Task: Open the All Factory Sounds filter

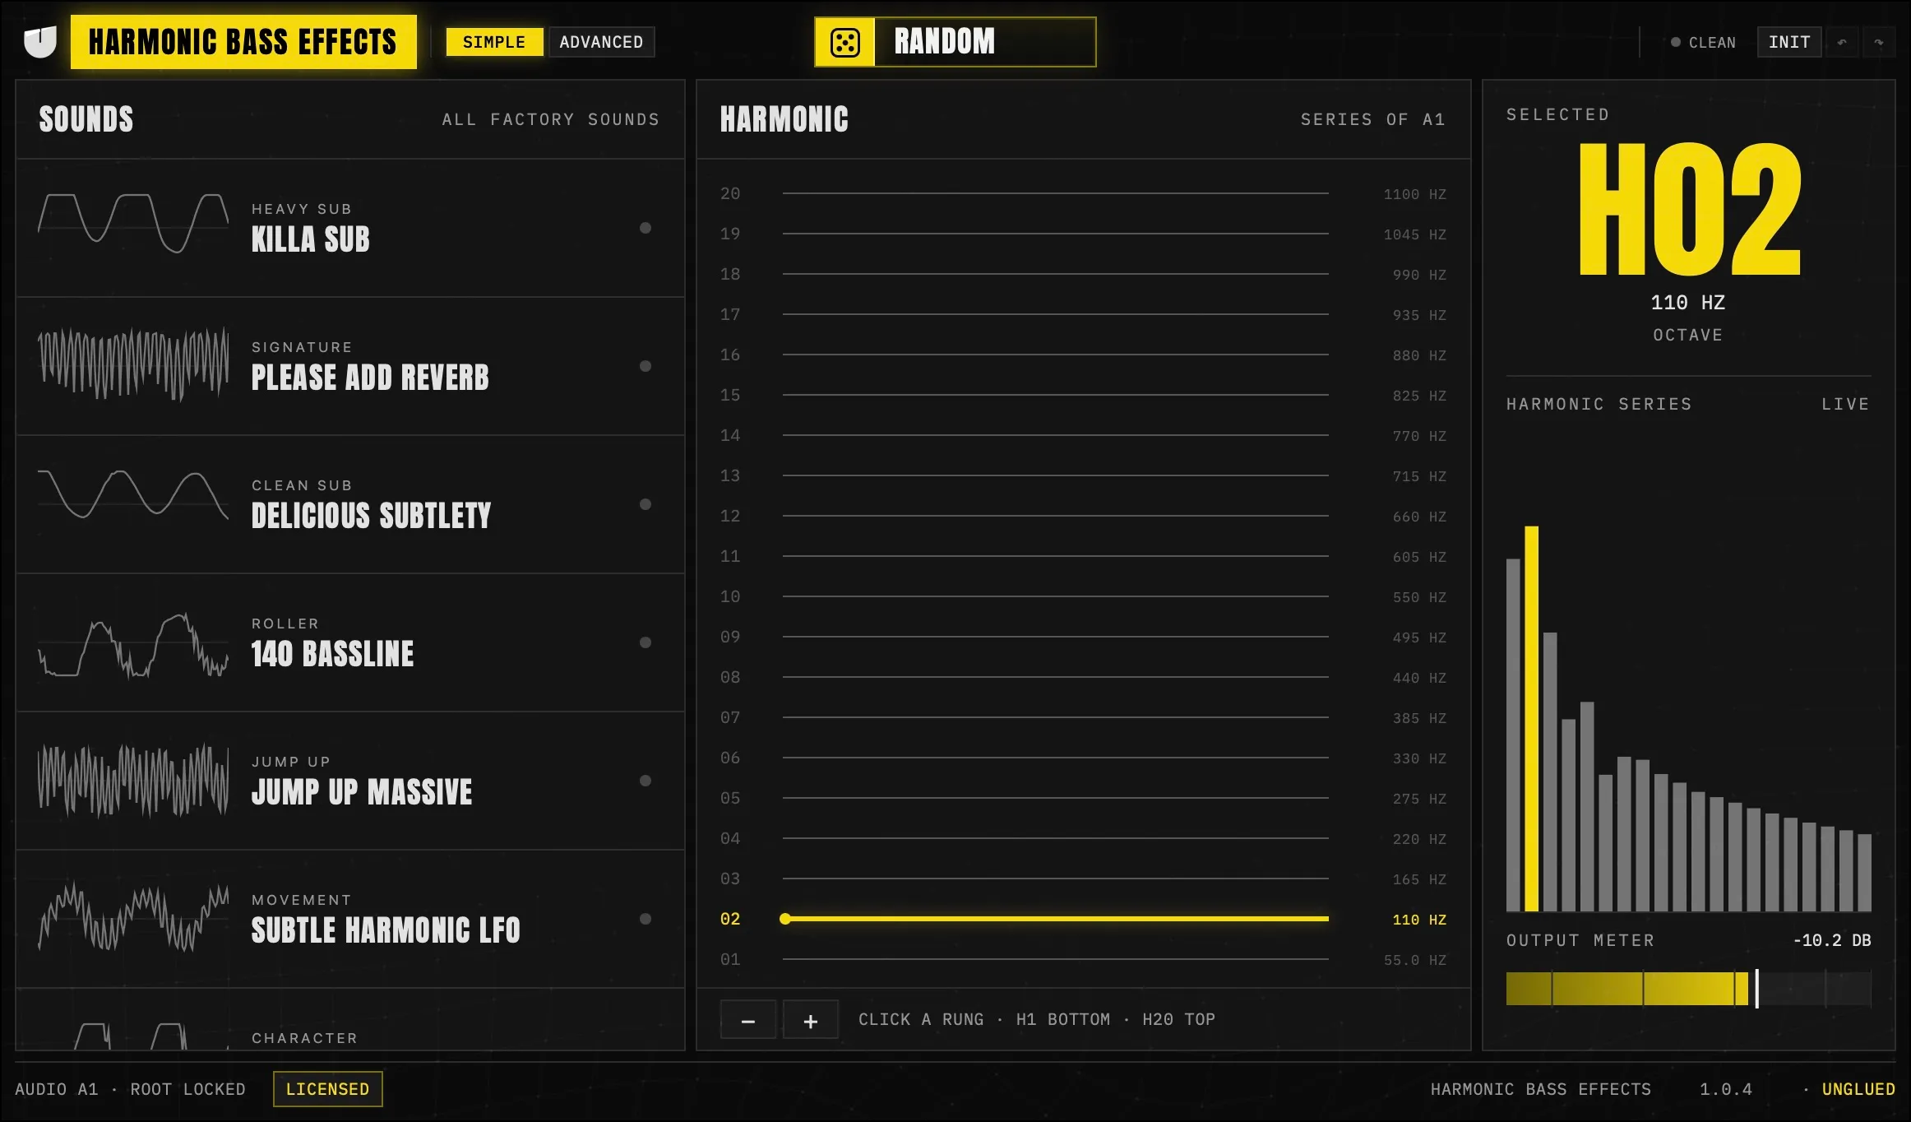Action: click(x=551, y=119)
